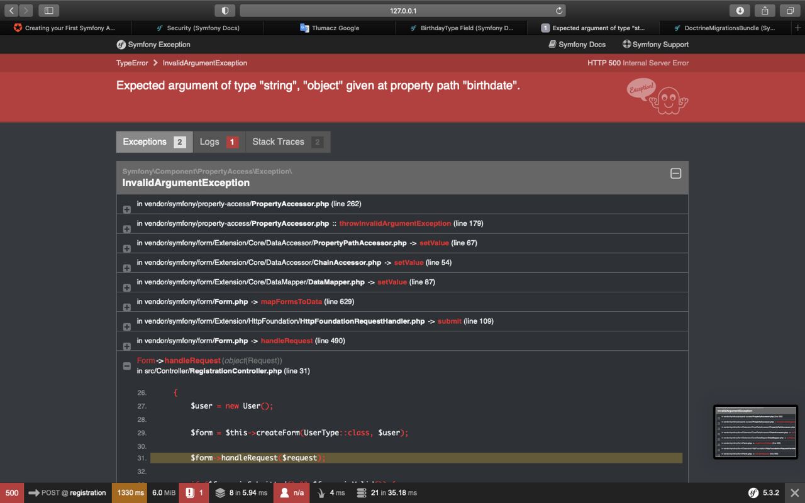The height and width of the screenshot is (503, 805).
Task: Add a new browser tab
Action: coord(798,28)
